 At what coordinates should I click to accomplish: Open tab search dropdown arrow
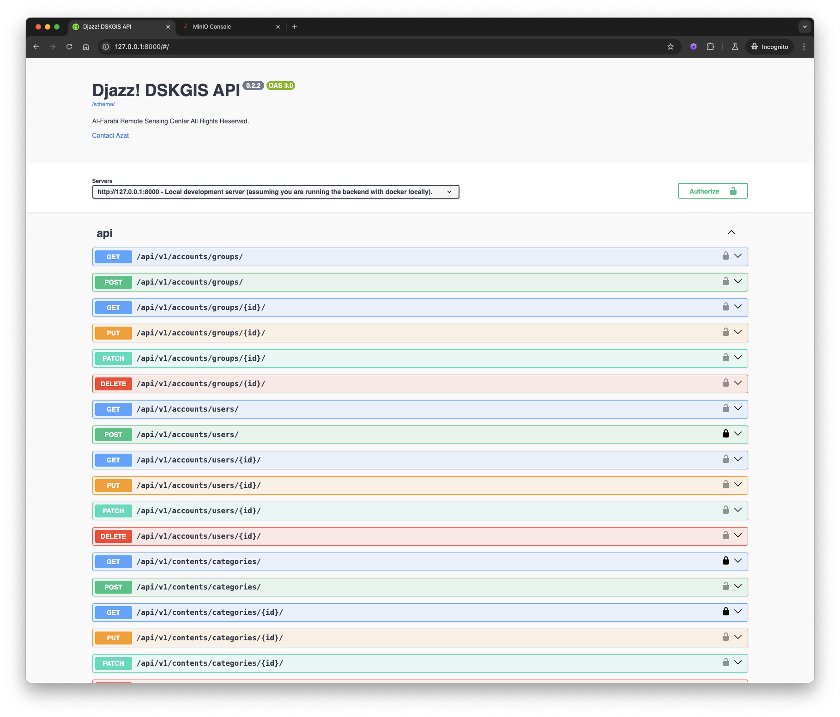[805, 27]
